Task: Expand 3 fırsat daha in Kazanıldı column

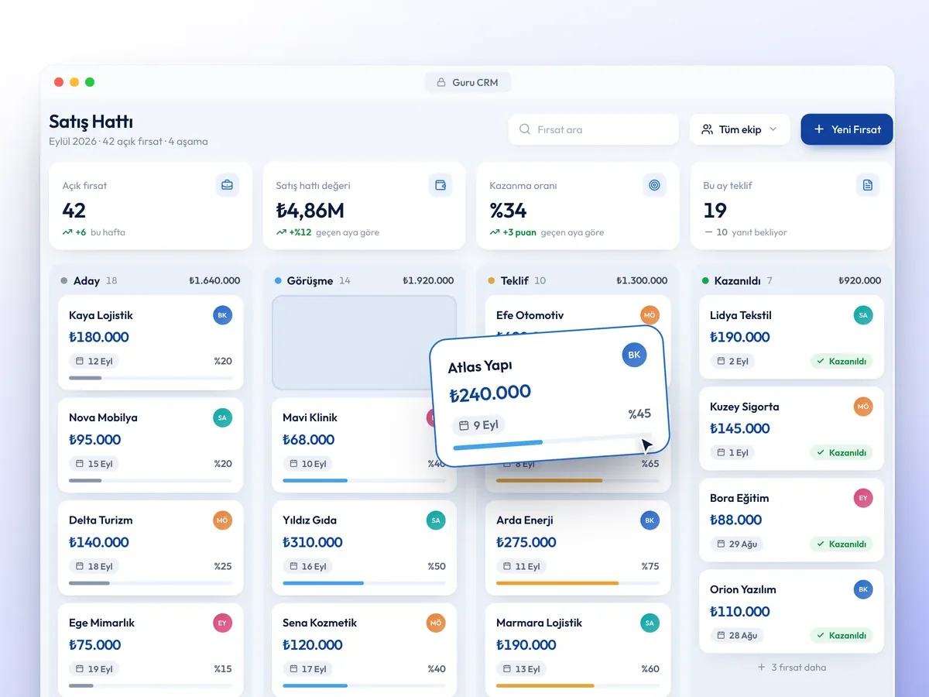Action: click(791, 667)
